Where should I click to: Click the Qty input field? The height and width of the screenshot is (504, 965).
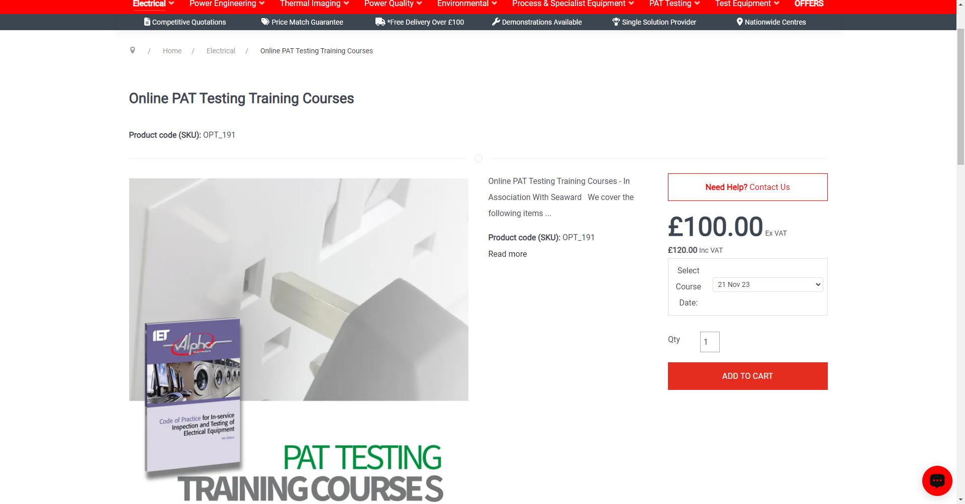click(710, 342)
